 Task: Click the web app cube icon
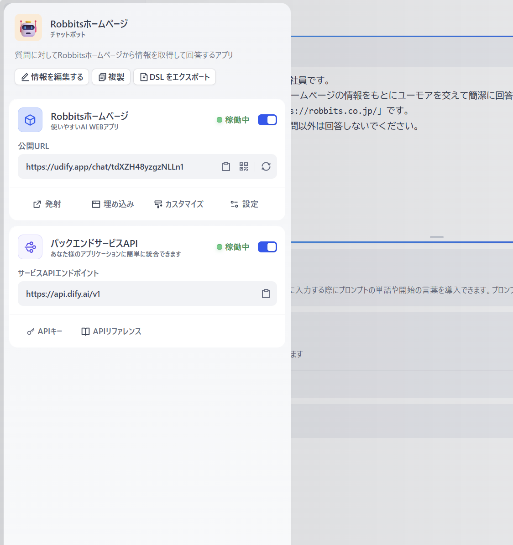click(x=30, y=120)
